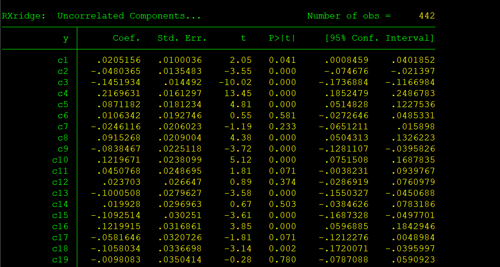The height and width of the screenshot is (267, 500).
Task: Select the c4 component label
Action: (x=63, y=93)
